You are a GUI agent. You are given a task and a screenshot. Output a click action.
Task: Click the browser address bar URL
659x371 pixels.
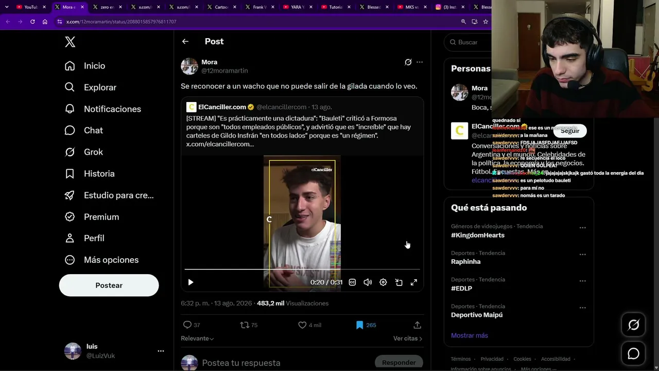click(x=122, y=22)
